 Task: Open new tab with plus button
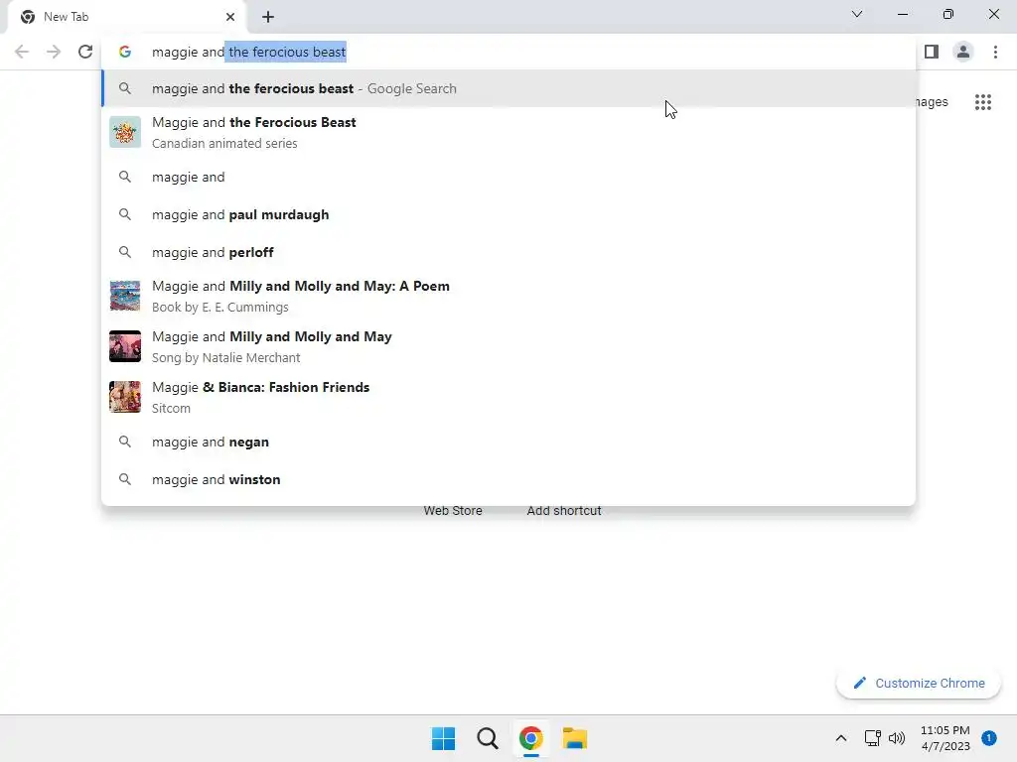tap(268, 17)
